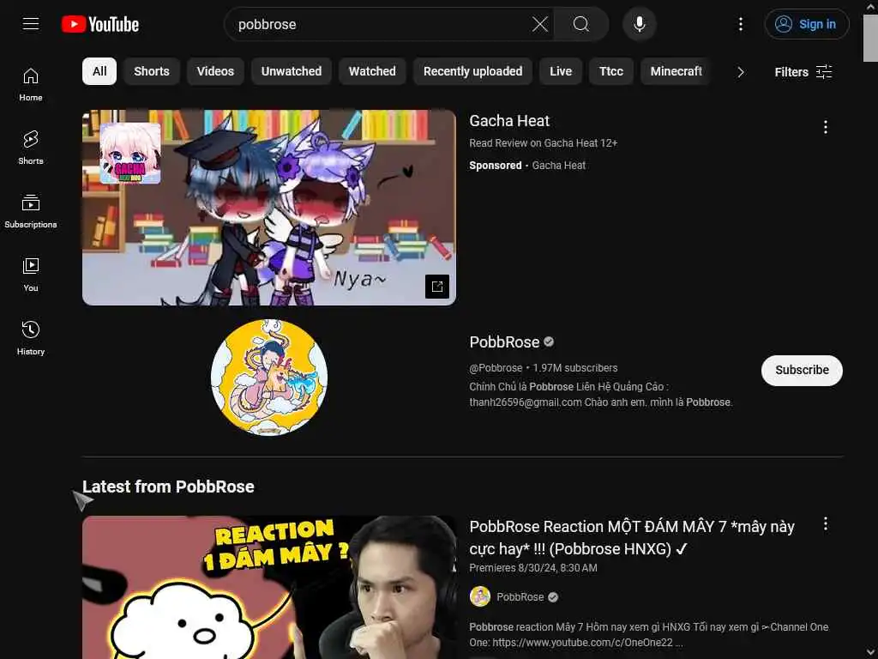
Task: Open History in sidebar
Action: tap(31, 338)
